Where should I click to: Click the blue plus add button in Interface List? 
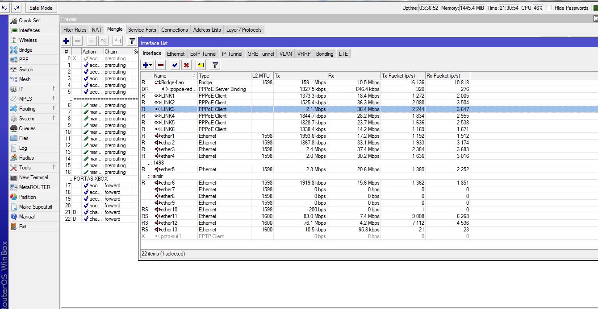tap(146, 65)
